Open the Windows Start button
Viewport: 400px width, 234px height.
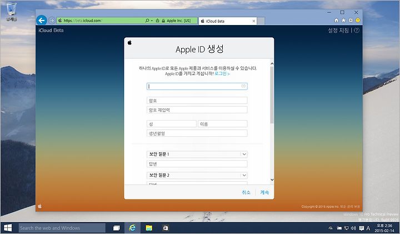pos(8,228)
